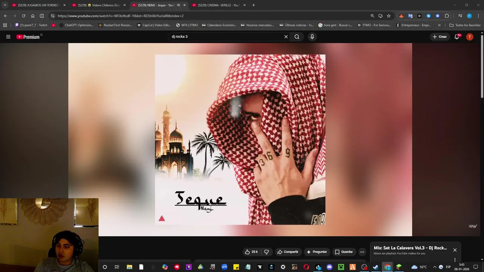Select the NEMJ - Jeque tab
The image size is (484, 272).
155,5
